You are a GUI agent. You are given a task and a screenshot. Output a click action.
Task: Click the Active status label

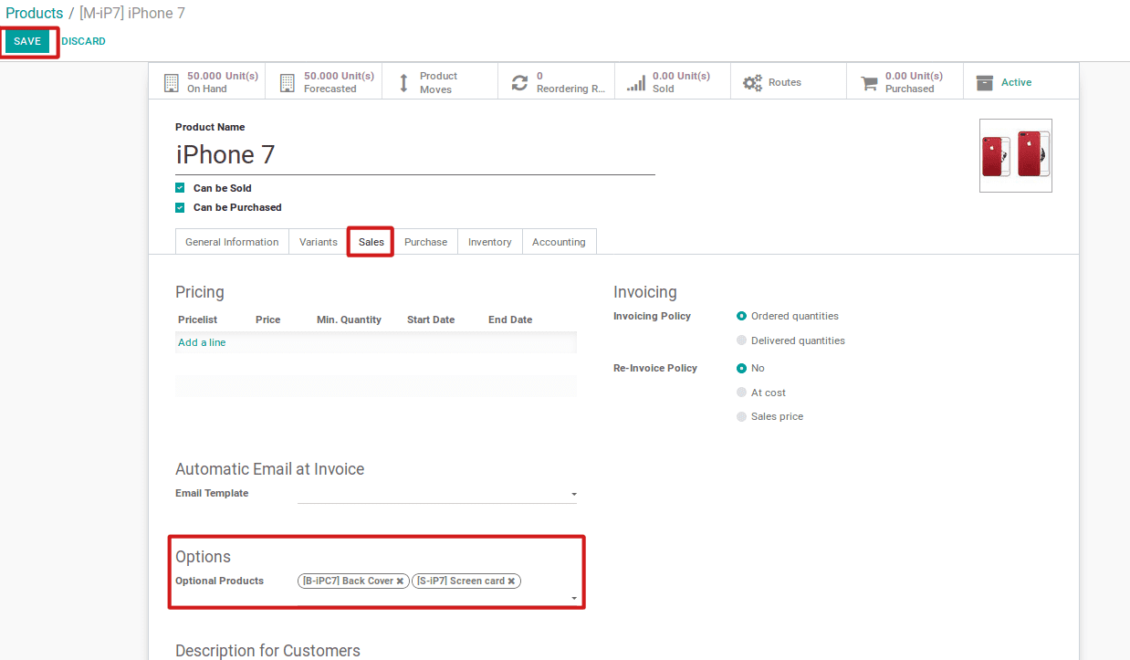pyautogui.click(x=1016, y=82)
